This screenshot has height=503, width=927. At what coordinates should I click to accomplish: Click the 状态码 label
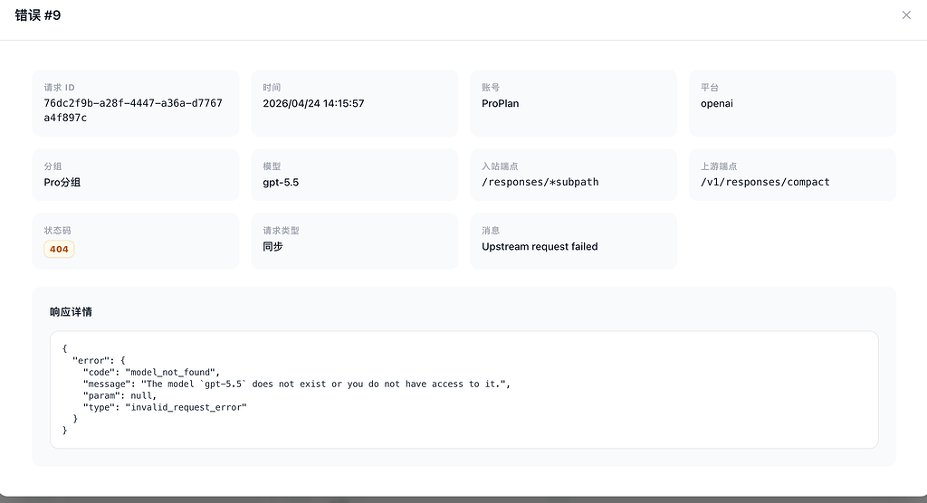click(57, 231)
